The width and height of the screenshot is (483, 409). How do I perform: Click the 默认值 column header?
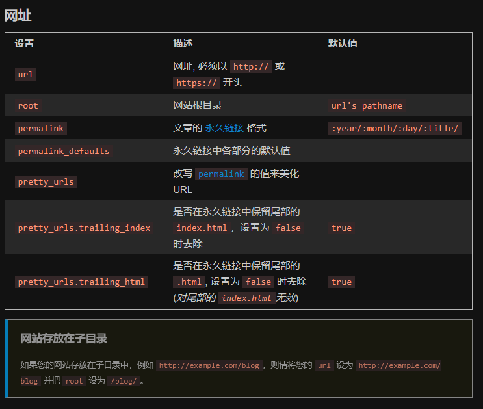(x=343, y=44)
